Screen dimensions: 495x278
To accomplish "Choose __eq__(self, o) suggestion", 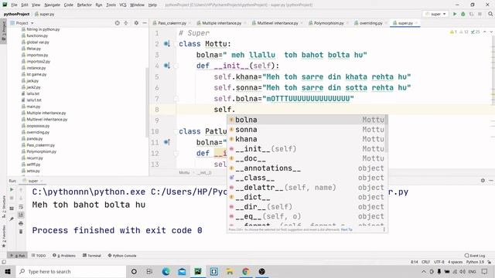I will click(307, 216).
